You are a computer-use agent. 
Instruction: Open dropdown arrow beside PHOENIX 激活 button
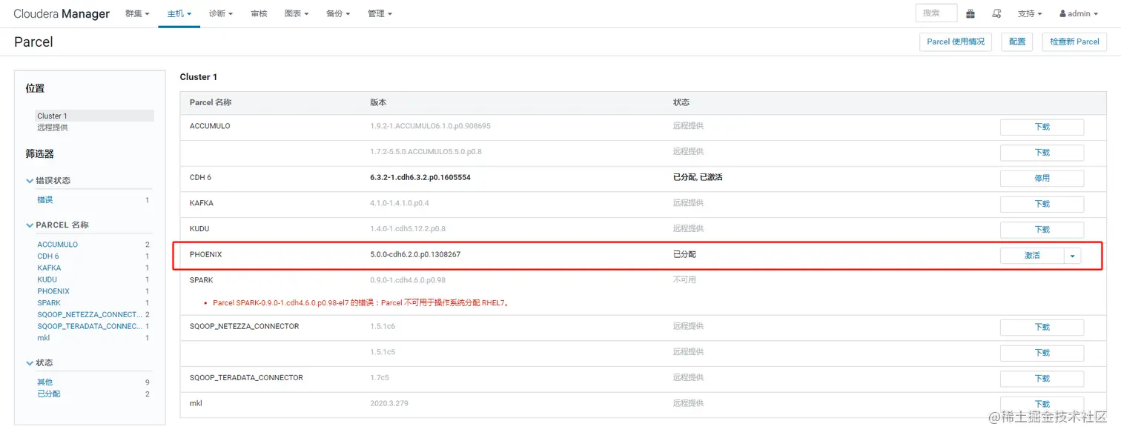pyautogui.click(x=1073, y=255)
